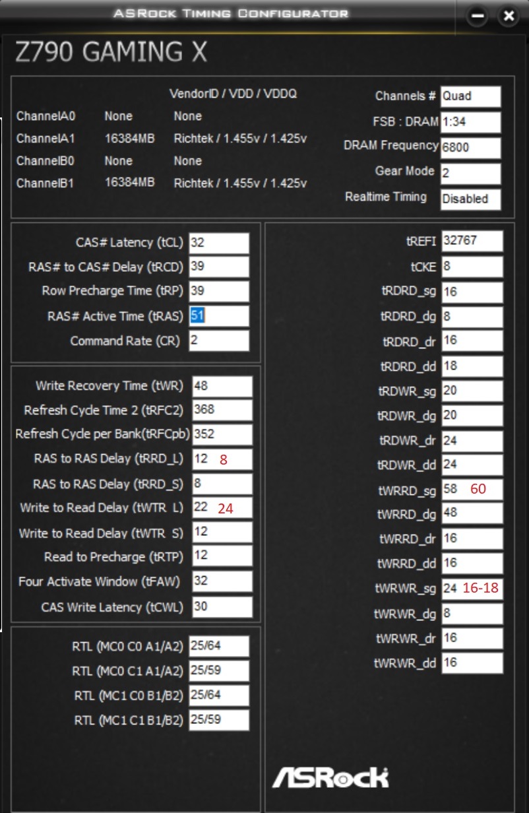This screenshot has height=813, width=529.
Task: Click the tRDRD_dg field
Action: click(x=472, y=316)
